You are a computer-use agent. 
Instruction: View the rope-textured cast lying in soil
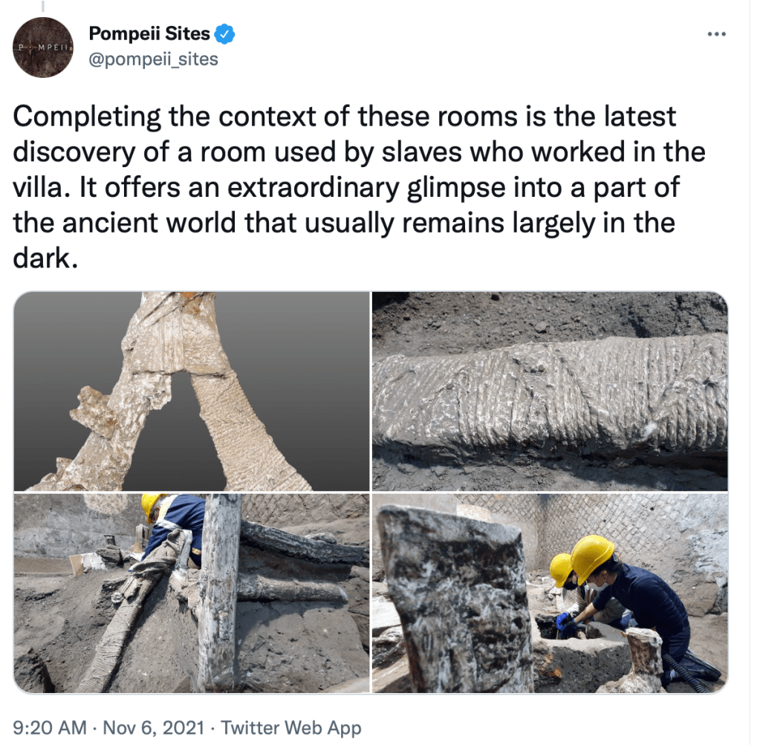click(550, 391)
